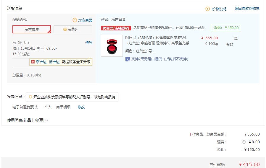The height and width of the screenshot is (168, 266).
Task: Click the lightbulb tip icon in invoice notice
Action: 30,97
